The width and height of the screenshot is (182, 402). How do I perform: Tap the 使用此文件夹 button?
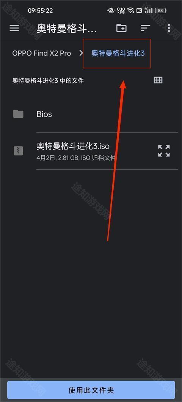click(91, 390)
